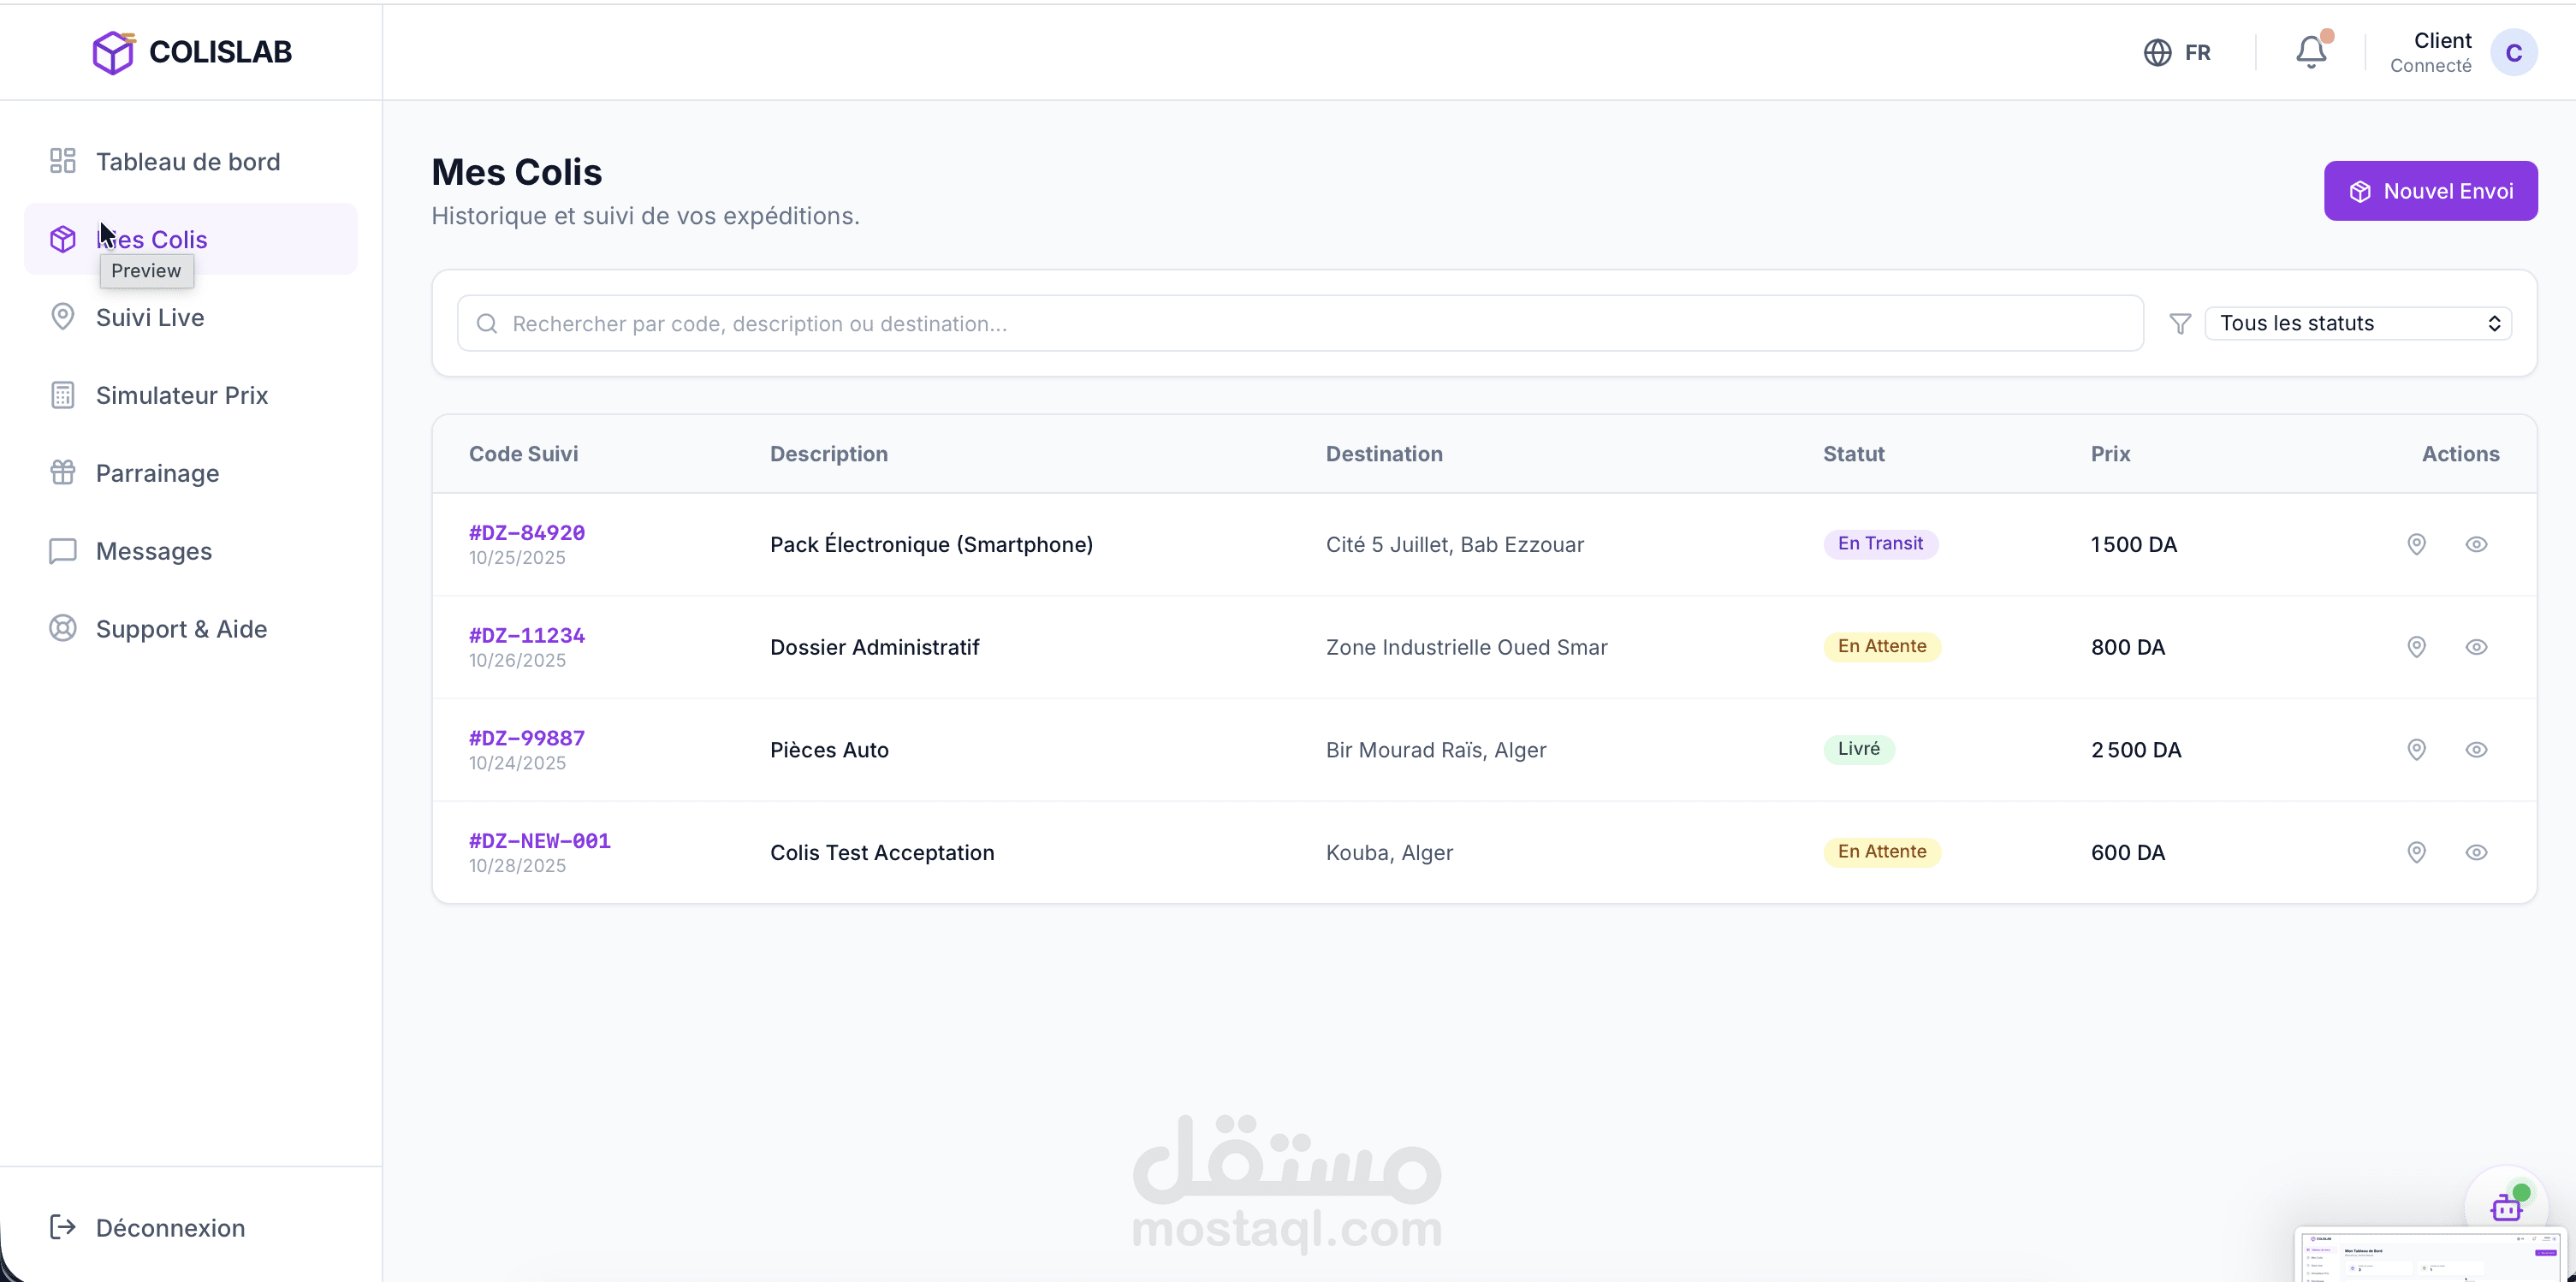Click the notification bell icon
This screenshot has height=1282, width=2576.
pos(2310,52)
